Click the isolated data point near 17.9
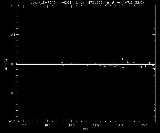Screen dimensions: 160x133 pos(42,65)
